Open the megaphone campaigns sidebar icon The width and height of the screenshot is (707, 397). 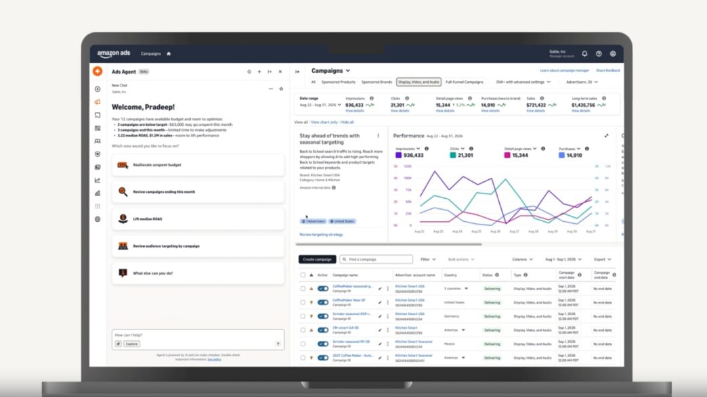click(98, 101)
